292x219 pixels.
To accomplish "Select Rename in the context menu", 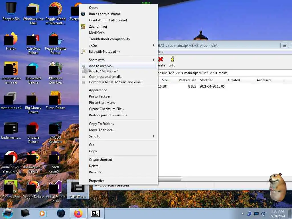I will 119,172.
